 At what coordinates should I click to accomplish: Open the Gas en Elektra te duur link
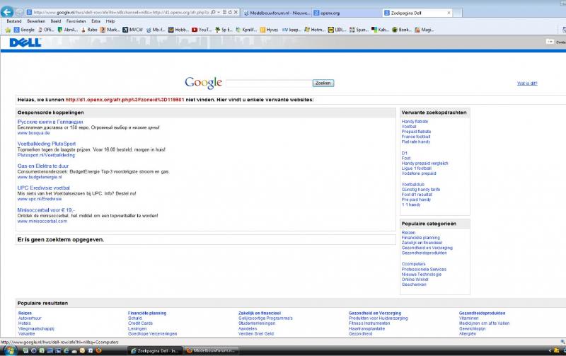pos(43,166)
